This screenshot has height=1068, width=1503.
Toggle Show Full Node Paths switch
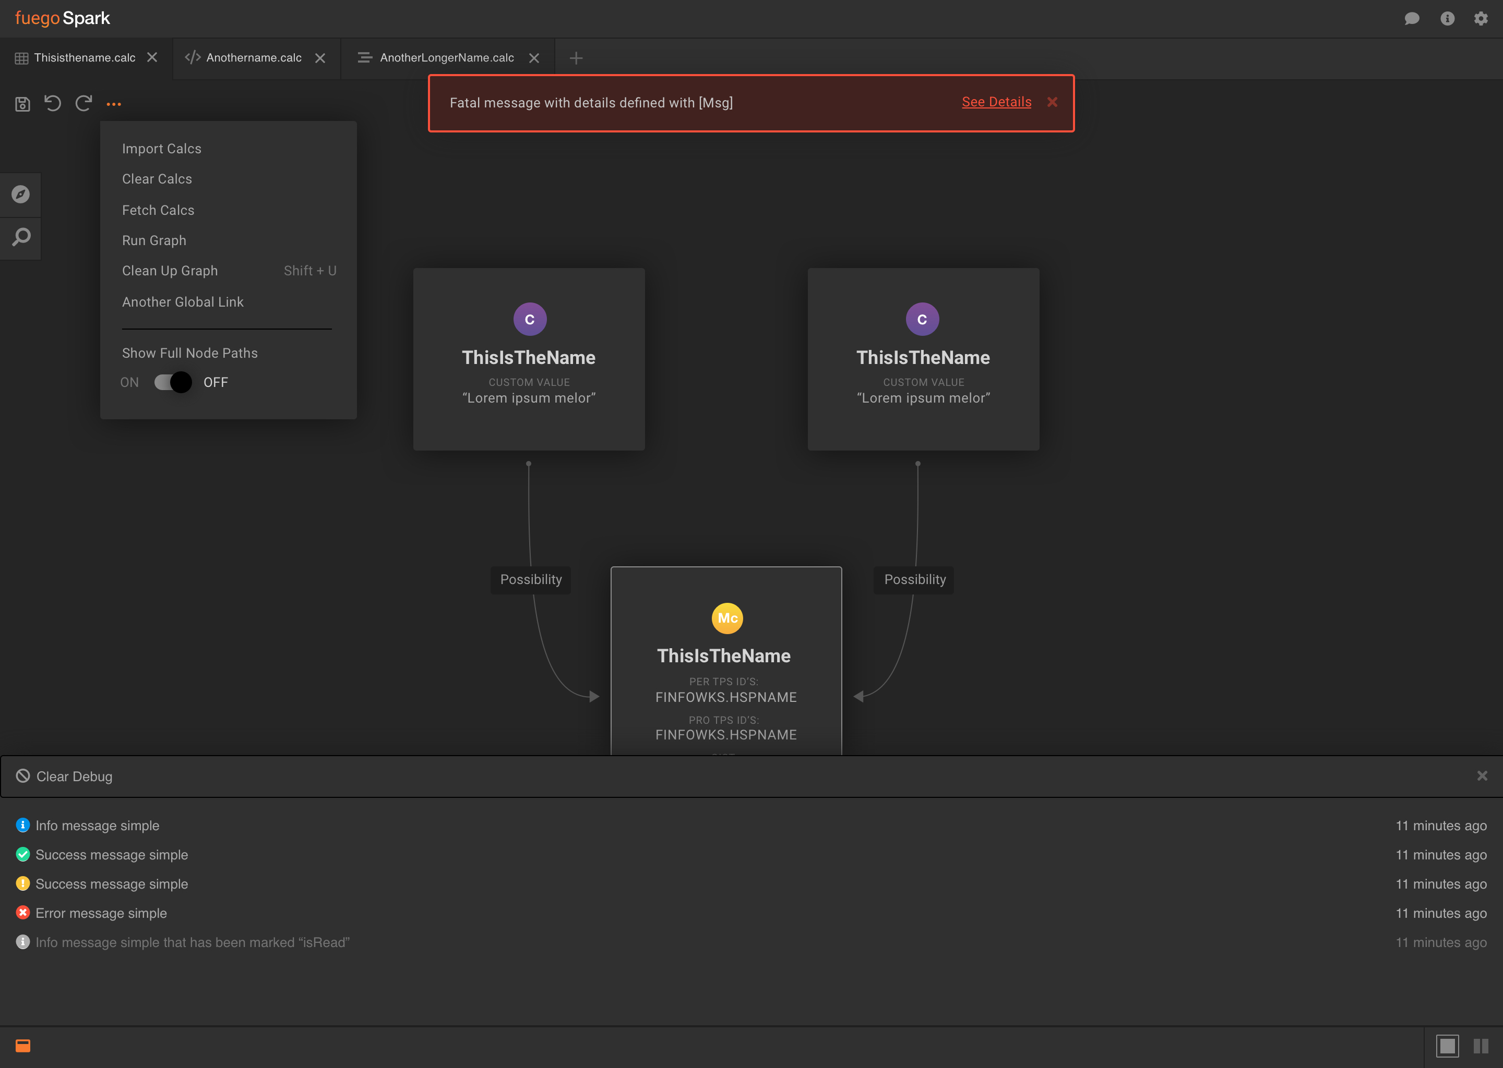173,382
